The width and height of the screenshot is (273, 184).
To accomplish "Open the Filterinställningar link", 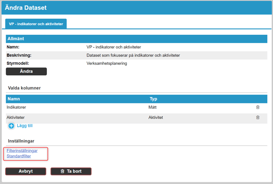I will tap(22, 151).
